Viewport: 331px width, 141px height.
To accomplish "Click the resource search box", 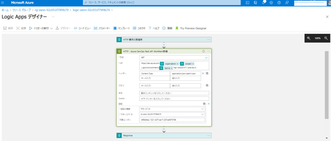I will pos(162,2).
